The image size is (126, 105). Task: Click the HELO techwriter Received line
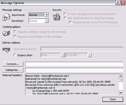click(x=70, y=85)
